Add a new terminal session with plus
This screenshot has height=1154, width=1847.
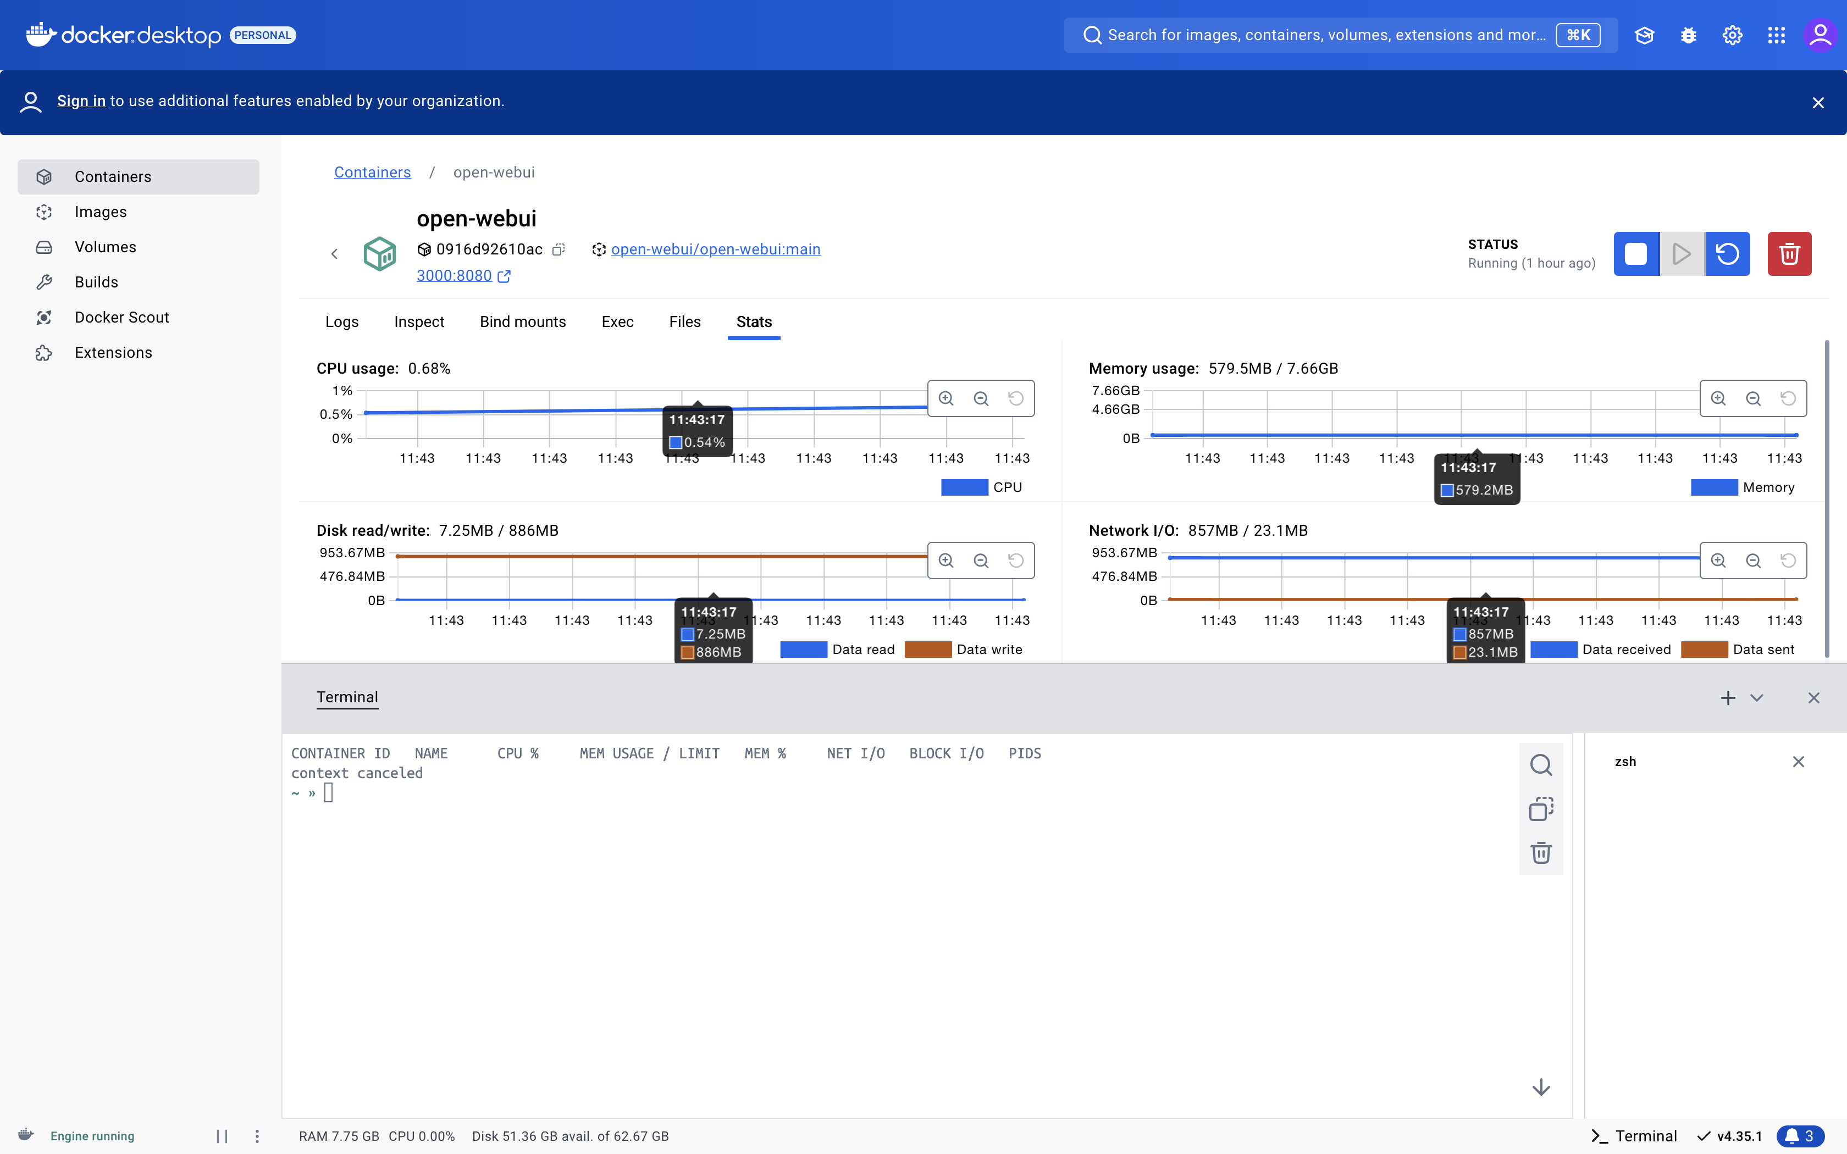[1728, 697]
